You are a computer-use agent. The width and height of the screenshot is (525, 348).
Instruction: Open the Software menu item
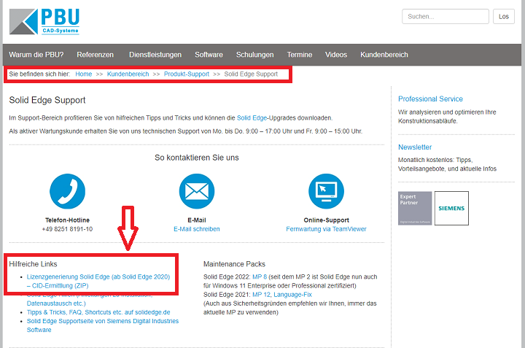point(209,55)
